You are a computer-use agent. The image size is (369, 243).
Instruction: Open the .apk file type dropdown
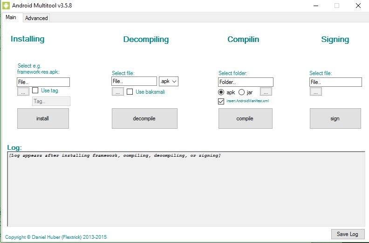[x=169, y=81]
